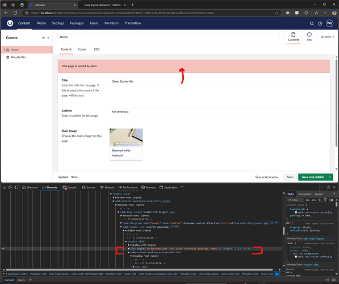This screenshot has height=284, width=339.
Task: Click the plus icon beside Content tree header
Action: [x=48, y=38]
